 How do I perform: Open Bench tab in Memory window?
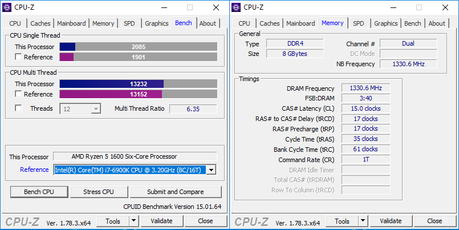coord(413,23)
